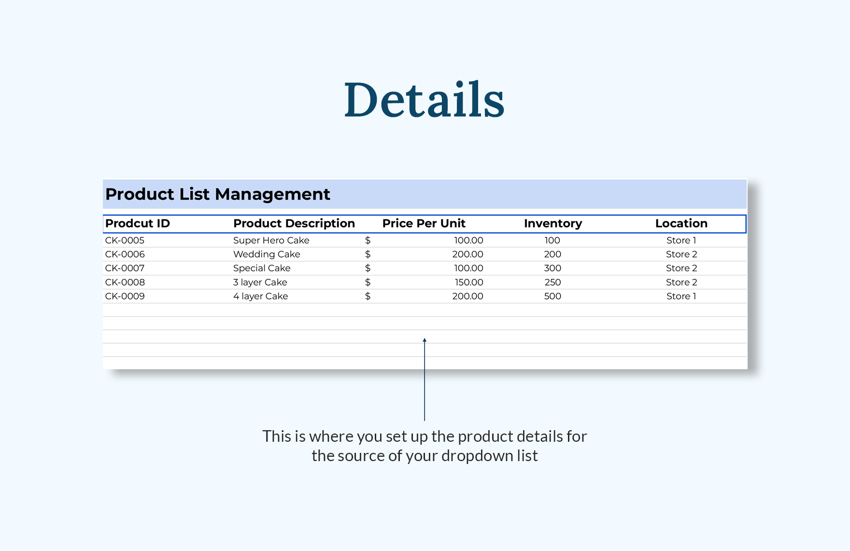Select the Super Hero Cake description cell
850x551 pixels.
tap(271, 240)
